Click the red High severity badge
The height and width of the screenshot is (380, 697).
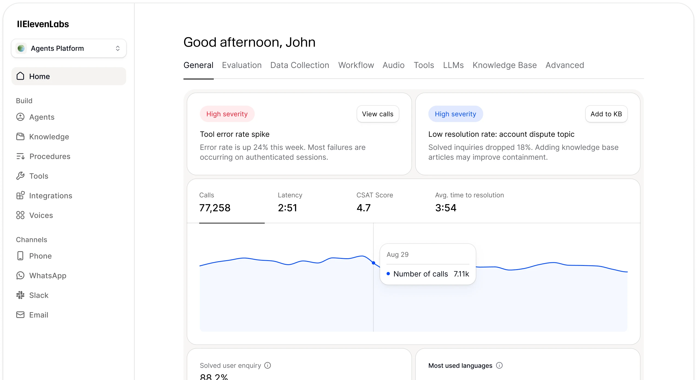[x=227, y=114]
